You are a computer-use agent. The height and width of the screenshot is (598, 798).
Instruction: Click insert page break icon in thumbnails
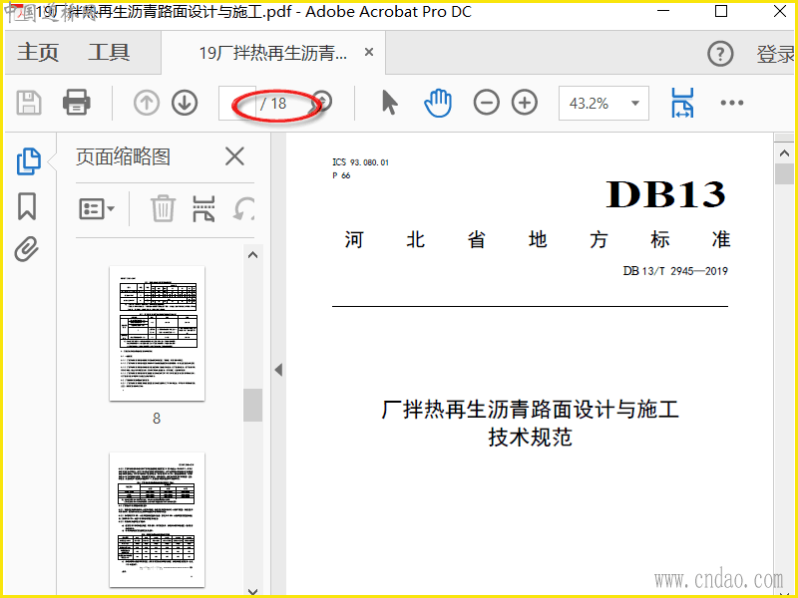point(203,209)
